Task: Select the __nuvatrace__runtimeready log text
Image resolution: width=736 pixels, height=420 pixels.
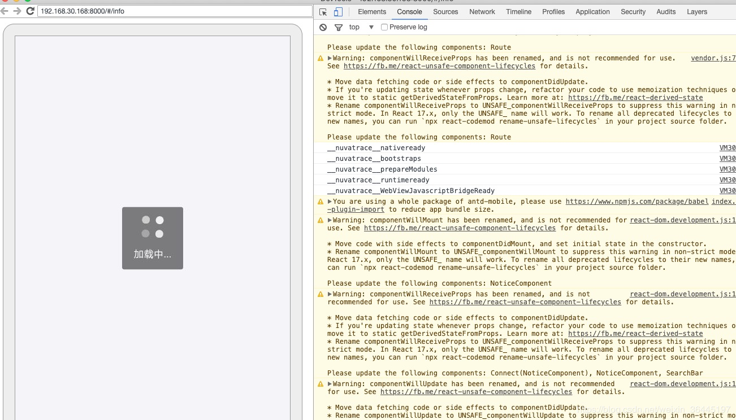Action: (x=378, y=180)
